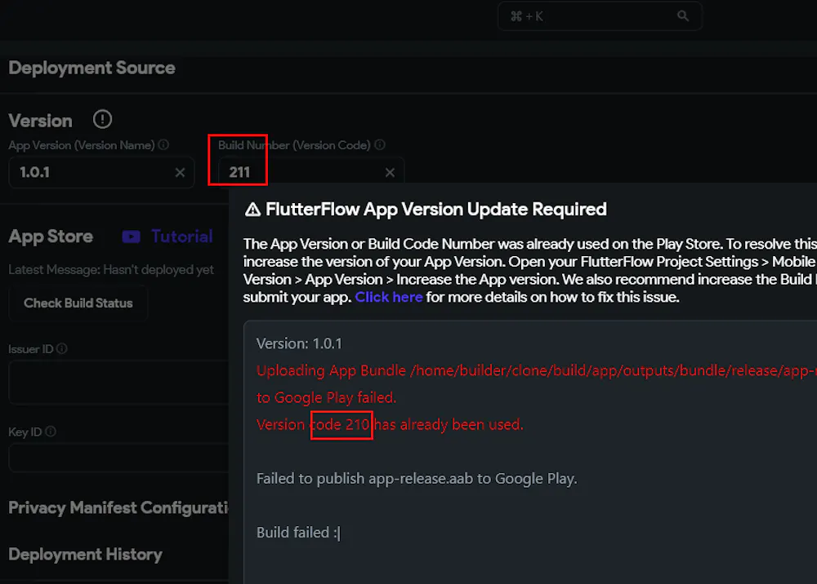This screenshot has height=584, width=817.
Task: Open info tooltip for App Version (Version Name)
Action: point(163,144)
